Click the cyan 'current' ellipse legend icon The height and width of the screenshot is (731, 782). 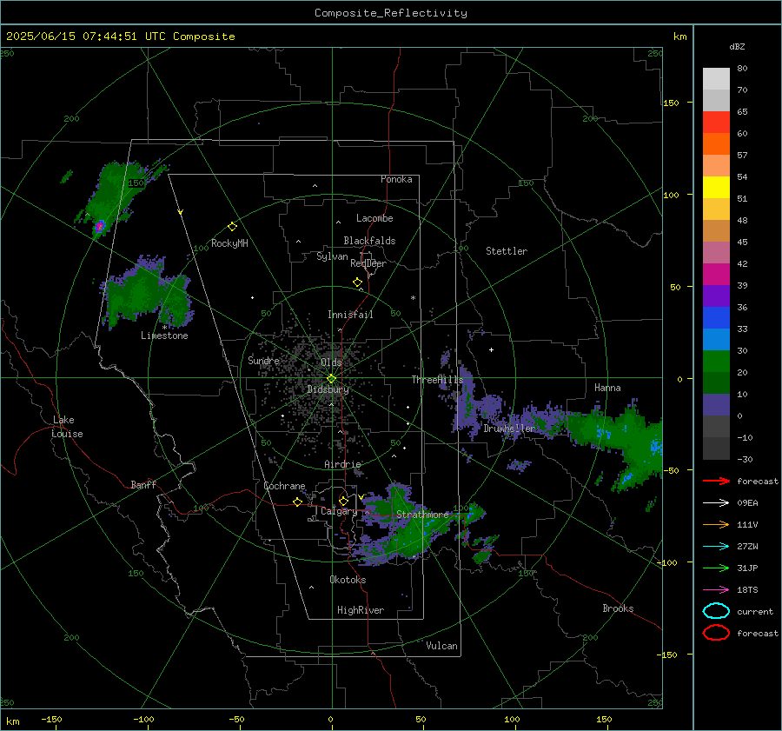pyautogui.click(x=716, y=611)
